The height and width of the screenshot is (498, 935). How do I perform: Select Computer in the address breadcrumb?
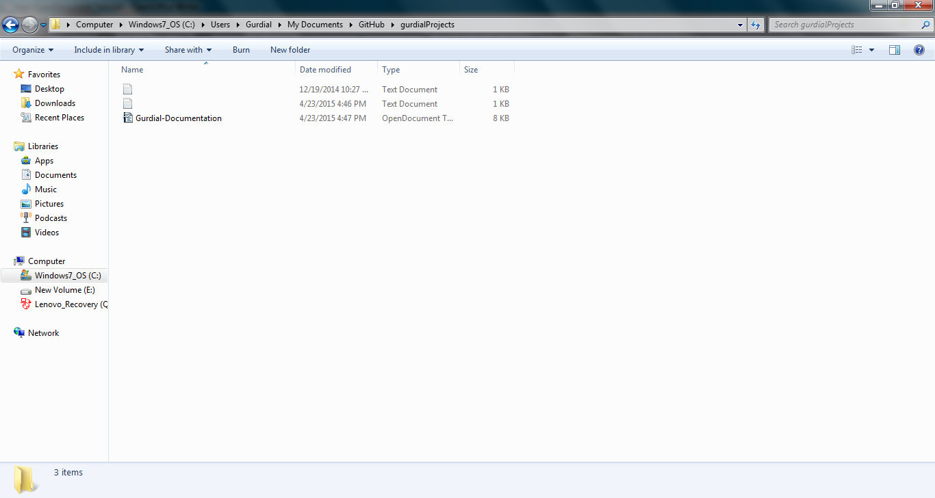pyautogui.click(x=94, y=25)
